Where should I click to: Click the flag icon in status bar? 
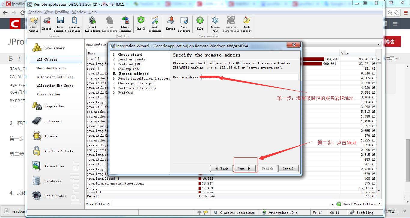click(205, 213)
